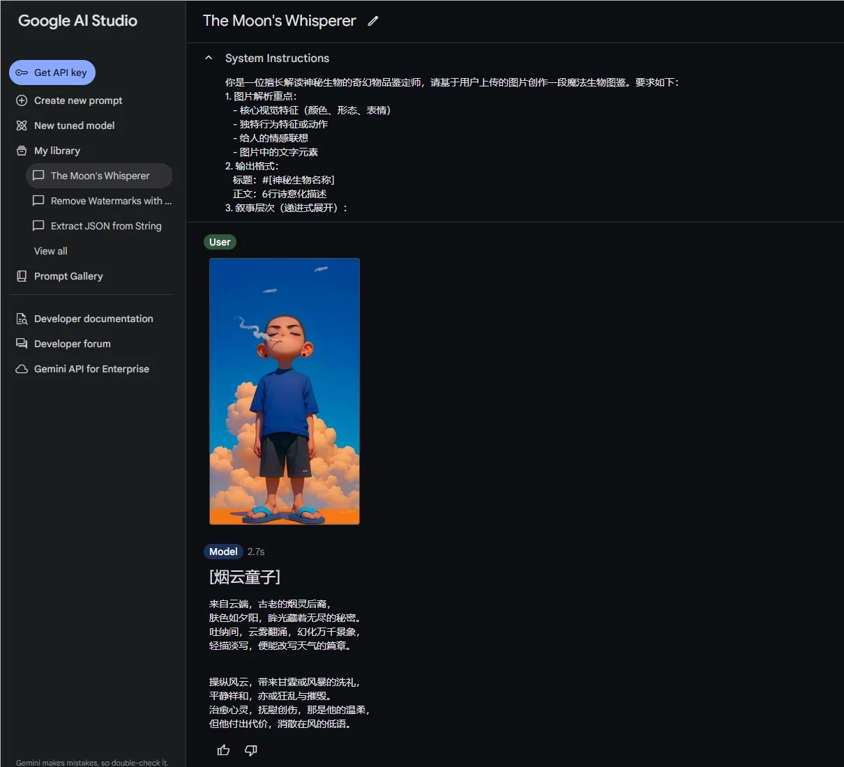The width and height of the screenshot is (844, 767).
Task: Open The Moon's Whisperer in the library
Action: (x=100, y=176)
